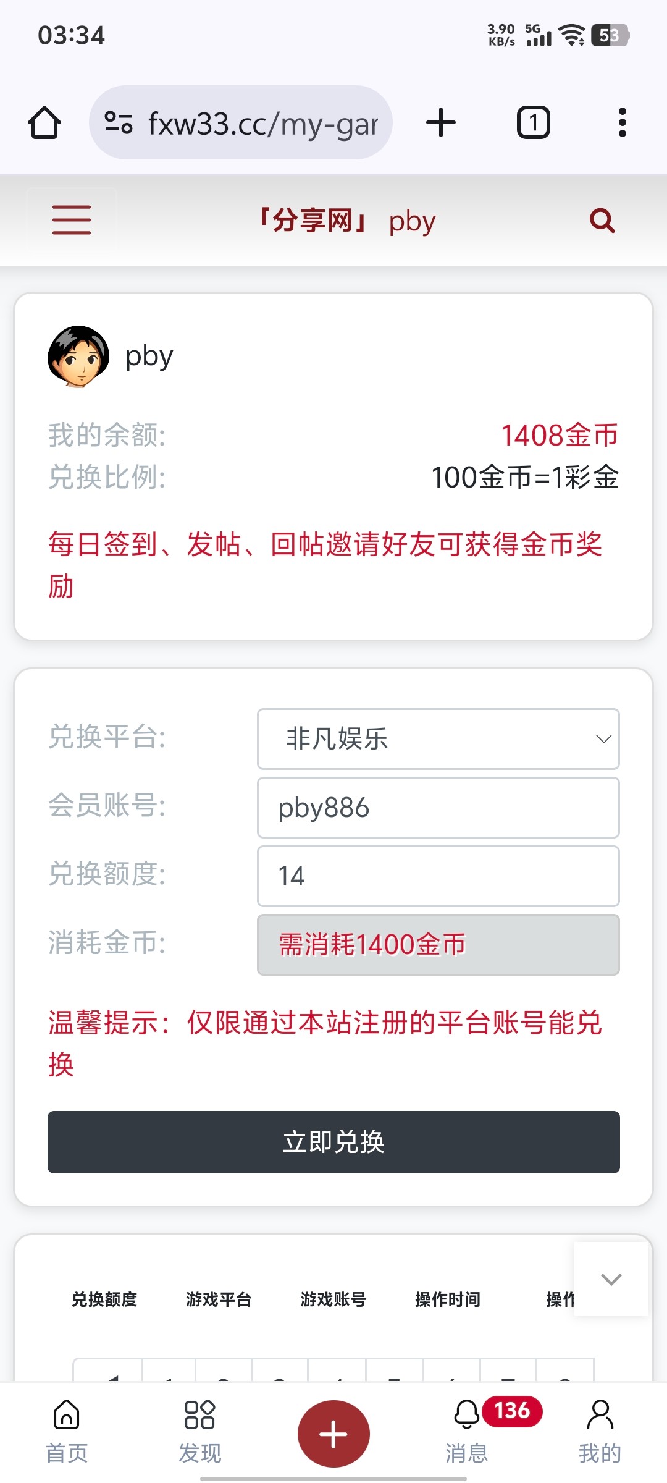Open the hamburger menu icon
This screenshot has height=1483, width=667.
[x=72, y=221]
